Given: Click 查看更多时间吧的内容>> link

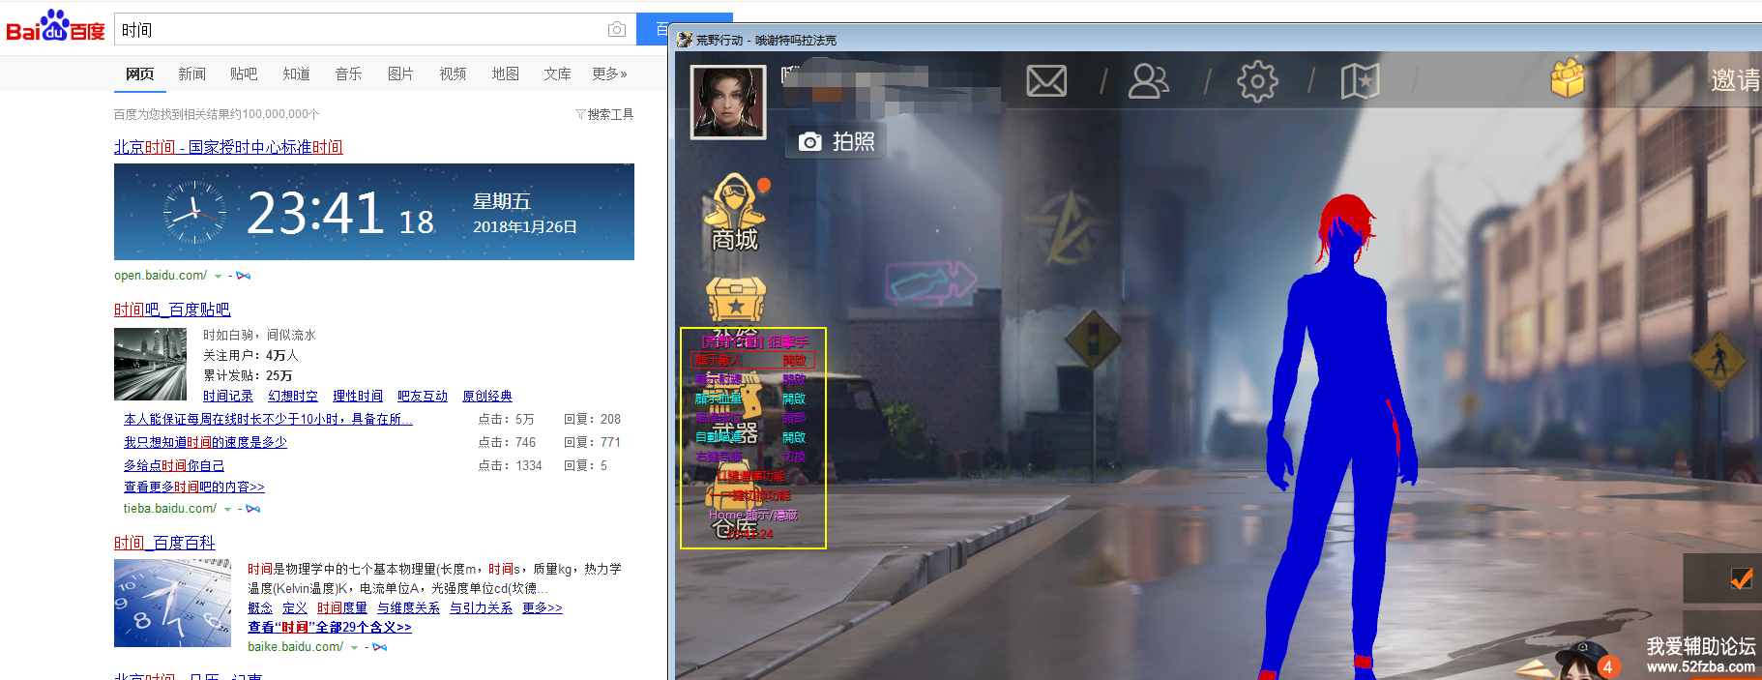Looking at the screenshot, I should 194,487.
